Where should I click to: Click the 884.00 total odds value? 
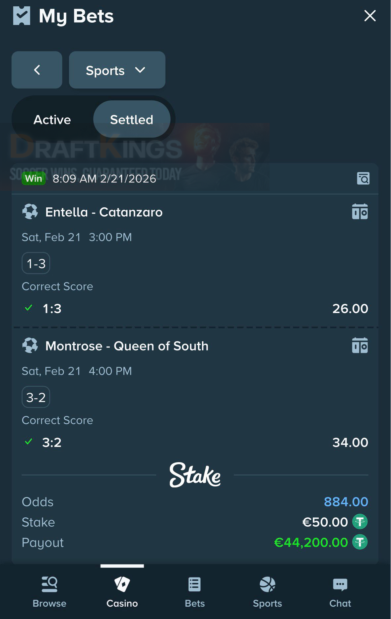click(346, 502)
